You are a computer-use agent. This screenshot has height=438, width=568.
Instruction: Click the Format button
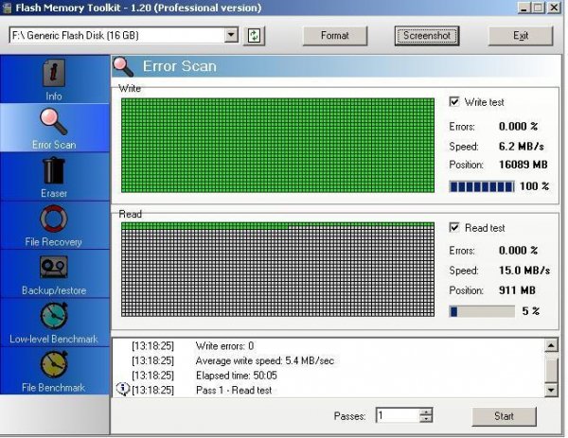tap(335, 36)
